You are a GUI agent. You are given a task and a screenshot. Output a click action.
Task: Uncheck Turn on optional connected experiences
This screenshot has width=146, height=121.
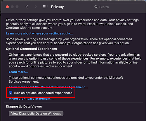pyautogui.click(x=11, y=93)
